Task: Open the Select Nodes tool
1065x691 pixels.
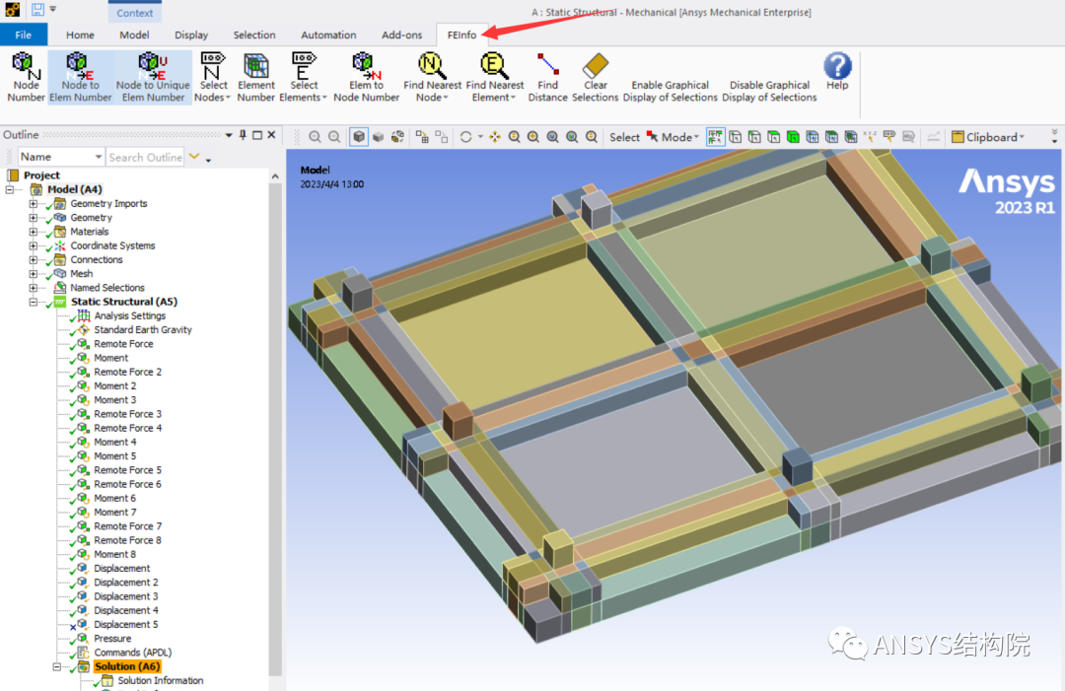Action: (213, 78)
